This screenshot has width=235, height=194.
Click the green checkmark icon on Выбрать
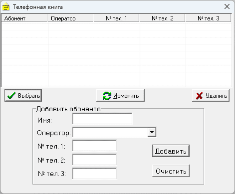coord(12,96)
